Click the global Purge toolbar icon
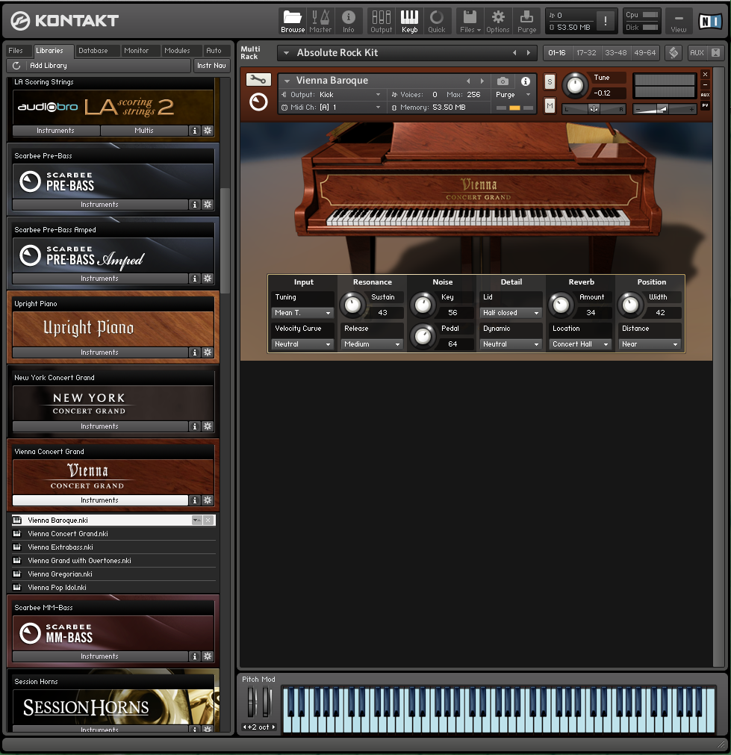Screen dimensions: 731x755 click(x=527, y=21)
